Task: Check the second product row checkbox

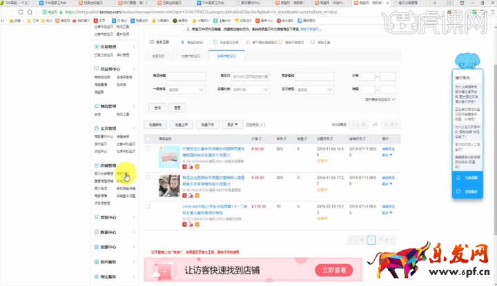Action: click(148, 177)
